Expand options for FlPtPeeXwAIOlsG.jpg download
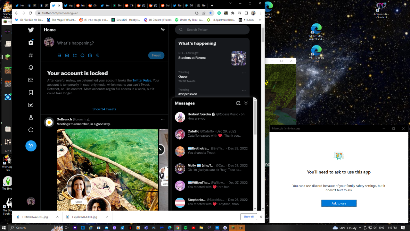410x231 pixels. (x=57, y=217)
